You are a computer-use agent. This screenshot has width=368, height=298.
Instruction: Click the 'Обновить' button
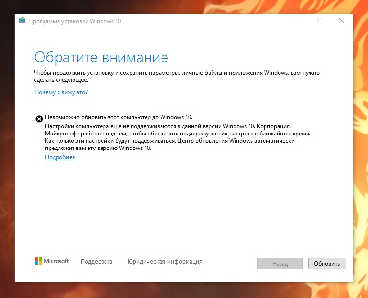point(327,264)
